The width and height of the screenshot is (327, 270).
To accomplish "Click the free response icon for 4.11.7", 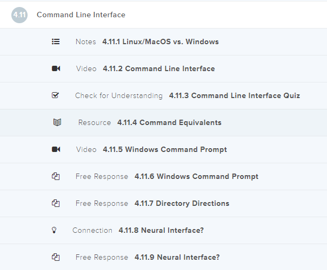I will pos(56,203).
